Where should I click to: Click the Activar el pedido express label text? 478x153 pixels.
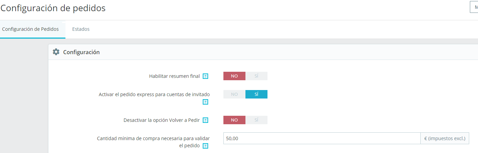coord(154,94)
